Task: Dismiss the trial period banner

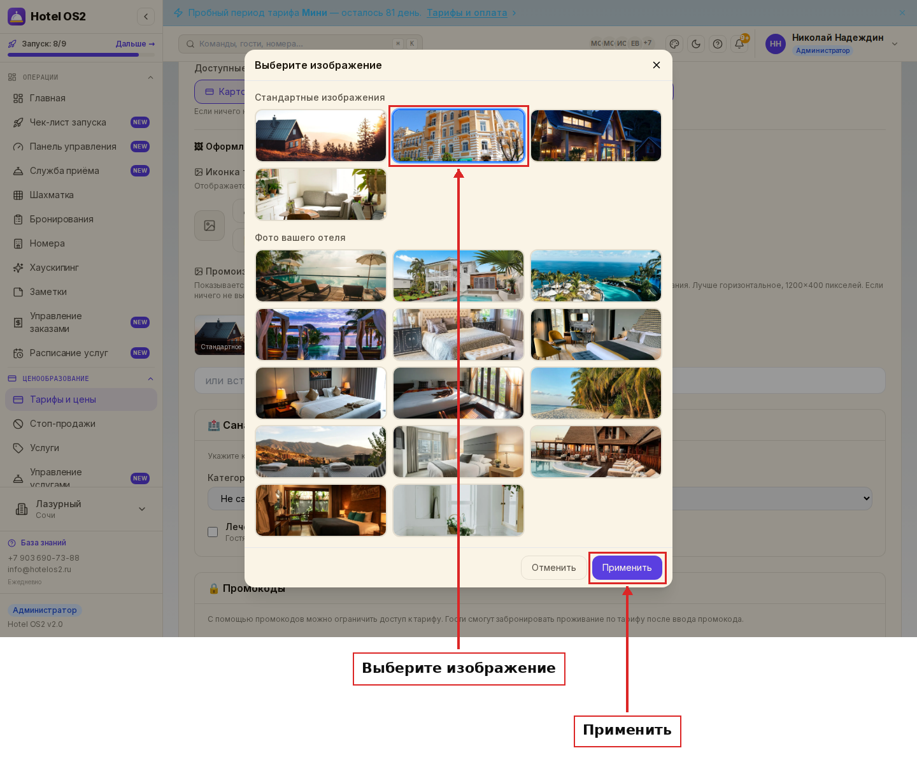Action: click(902, 13)
